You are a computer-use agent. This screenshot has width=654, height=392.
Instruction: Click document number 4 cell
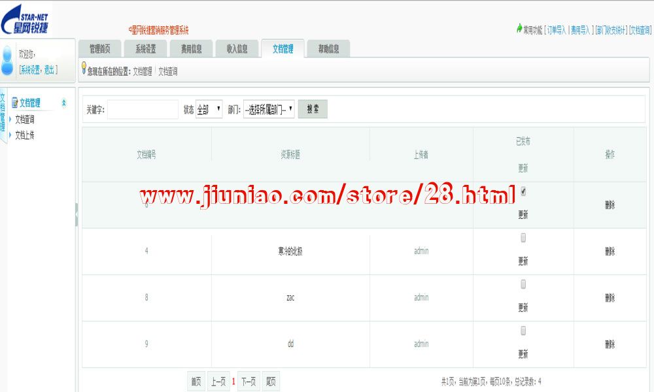(146, 251)
